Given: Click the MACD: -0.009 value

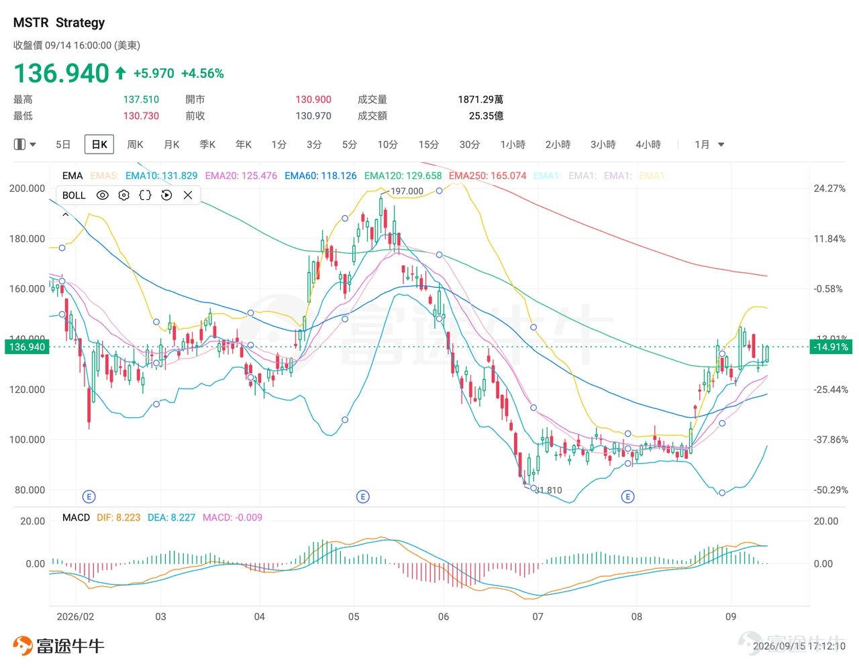Looking at the screenshot, I should click(x=232, y=517).
